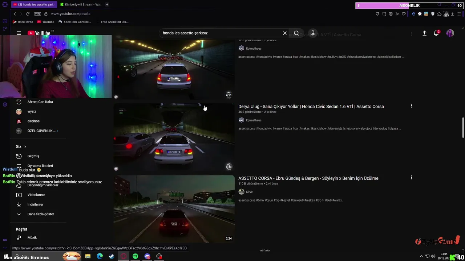Image resolution: width=465 pixels, height=261 pixels.
Task: Open Videolarınız in sidebar
Action: pyautogui.click(x=36, y=195)
